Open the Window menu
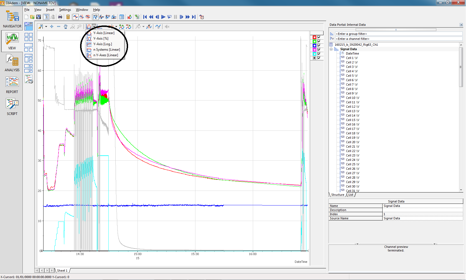466x280 pixels. 82,10
